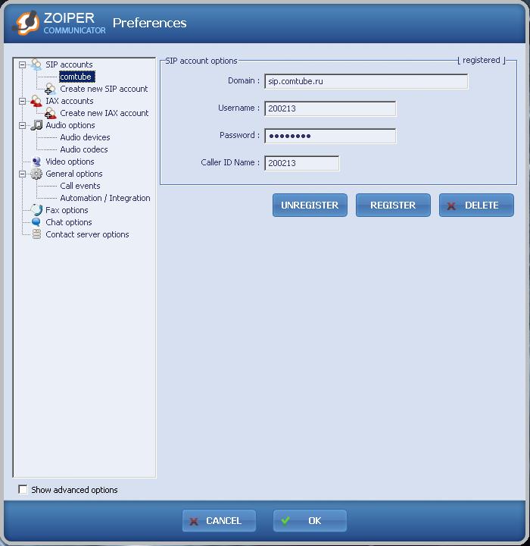This screenshot has width=530, height=546.
Task: Click the registered status text
Action: pyautogui.click(x=482, y=60)
